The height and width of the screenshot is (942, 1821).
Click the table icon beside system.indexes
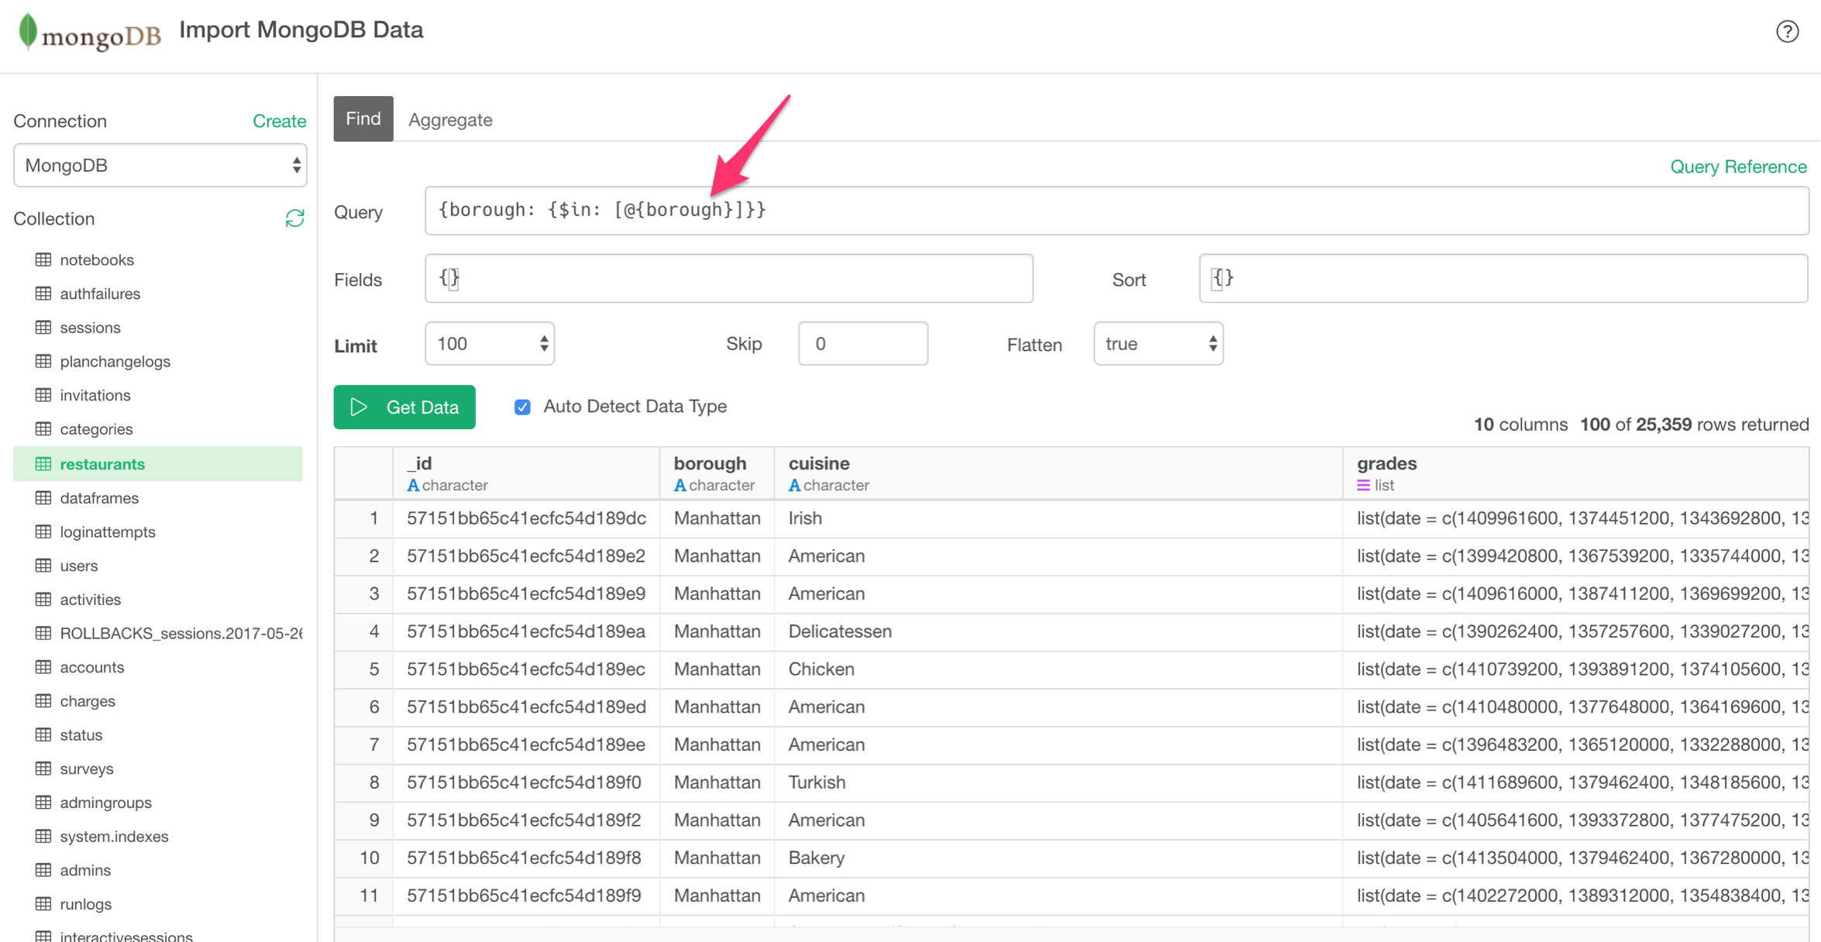pyautogui.click(x=43, y=836)
